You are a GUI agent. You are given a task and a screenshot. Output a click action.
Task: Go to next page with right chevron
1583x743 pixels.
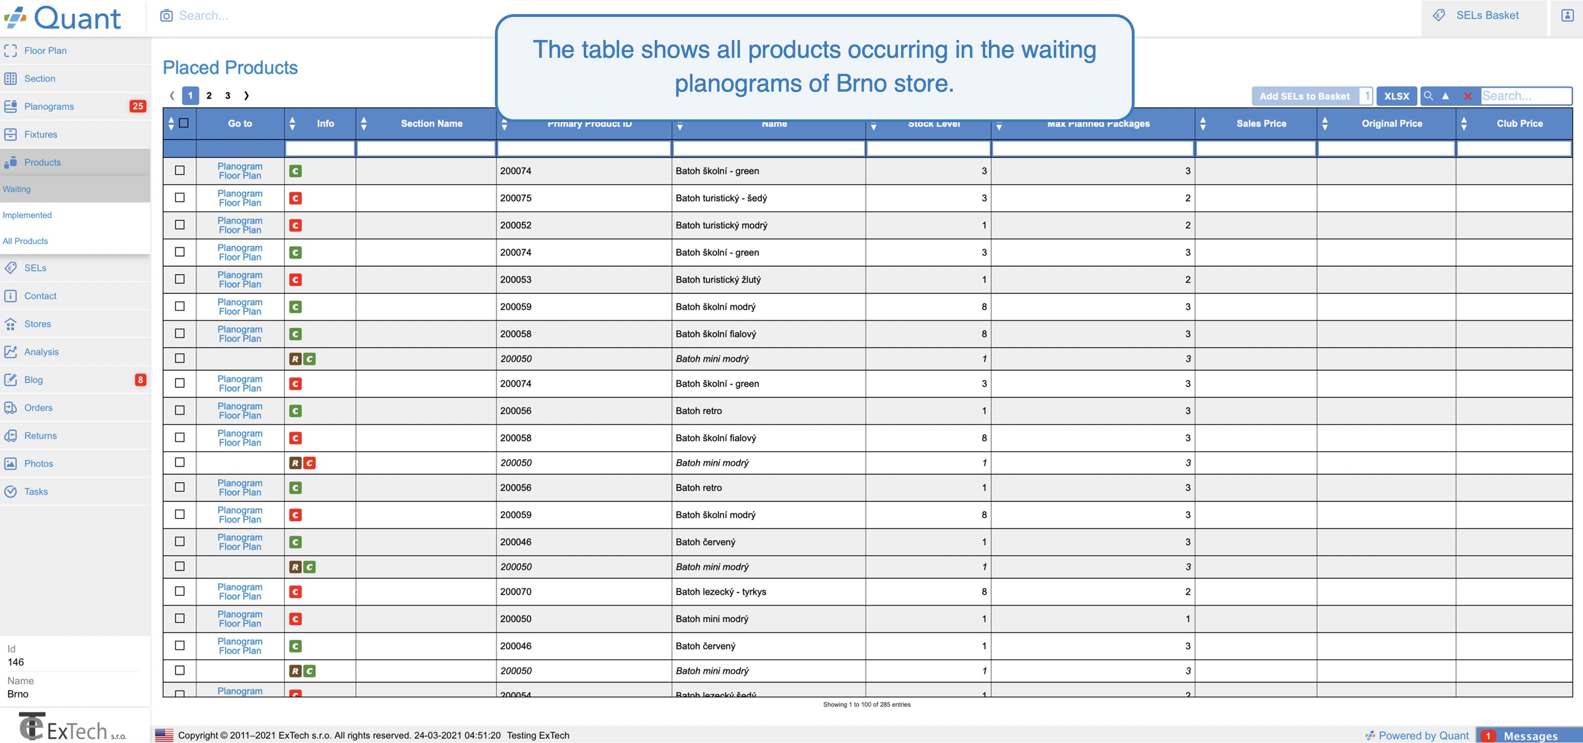[246, 95]
